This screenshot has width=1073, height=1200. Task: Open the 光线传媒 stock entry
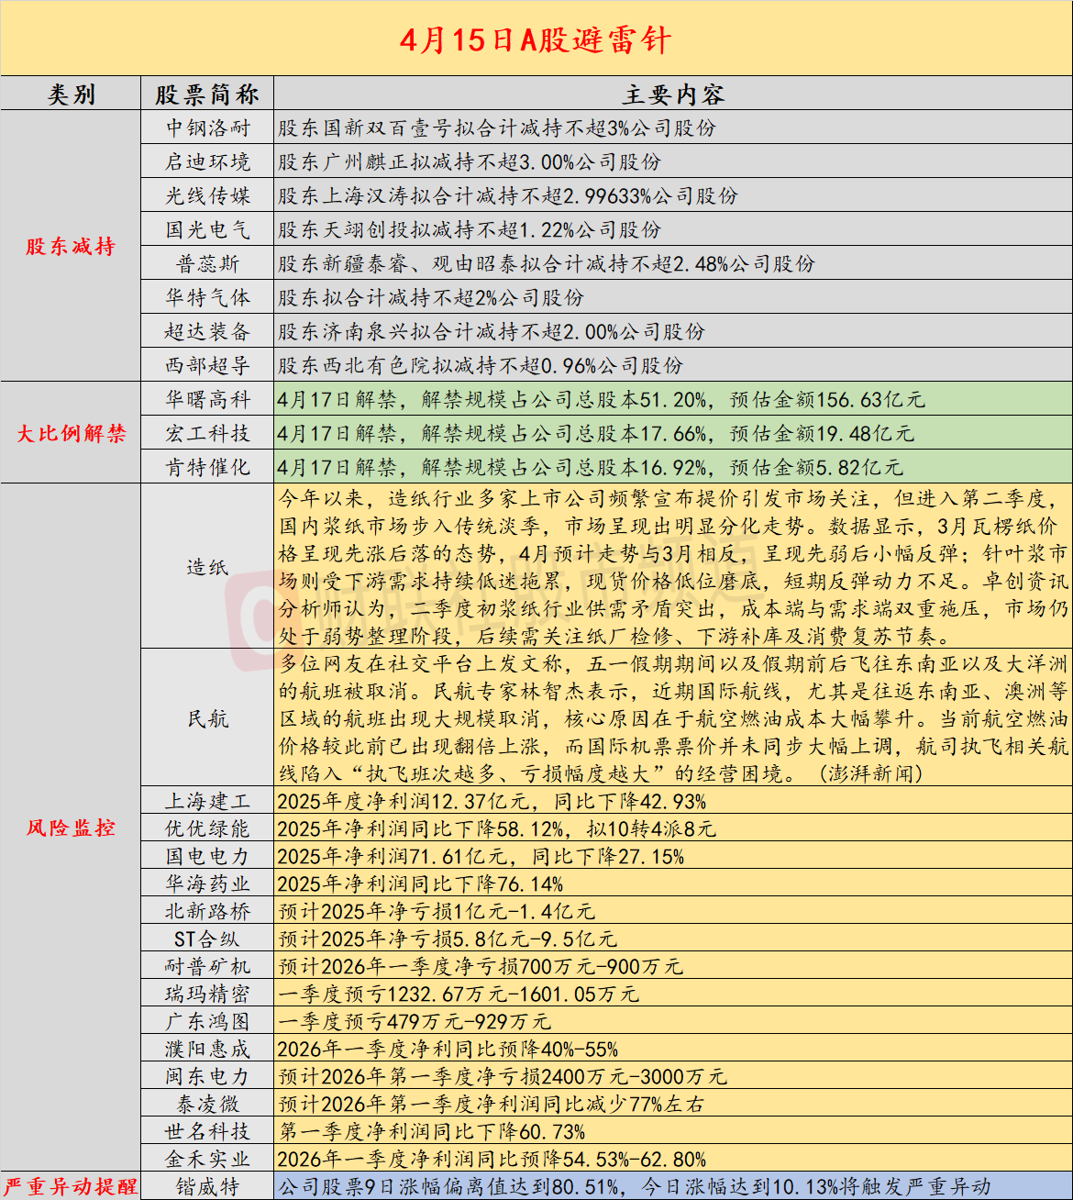[209, 194]
